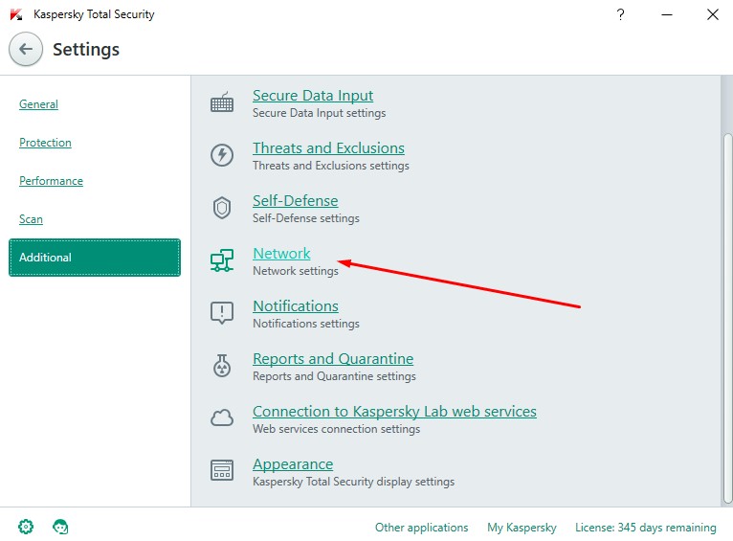Click the Threats and Exclusions lightning icon
The height and width of the screenshot is (541, 733).
coord(222,155)
